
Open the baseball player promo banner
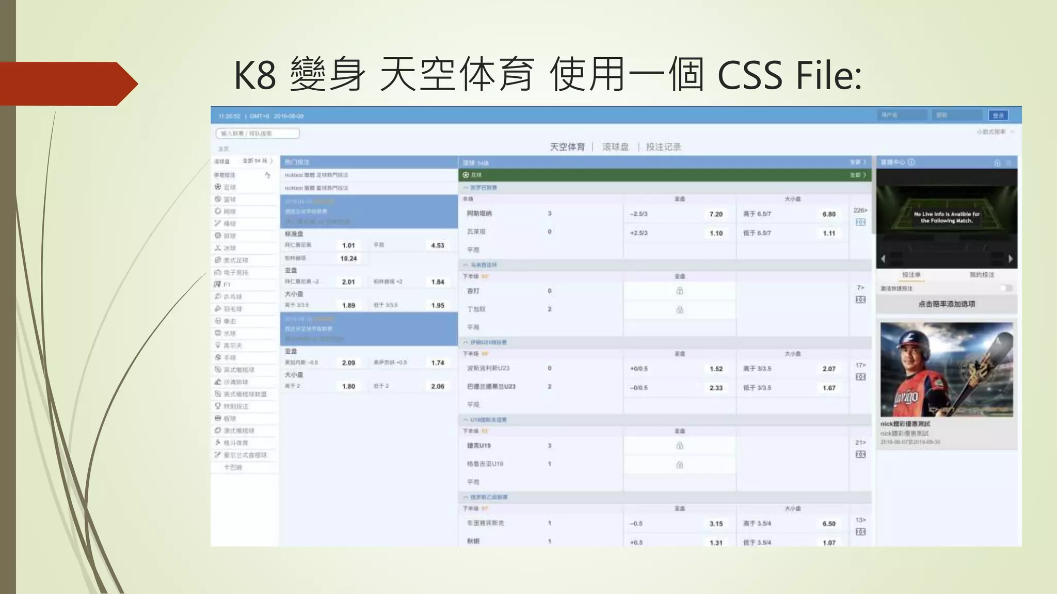(x=947, y=369)
